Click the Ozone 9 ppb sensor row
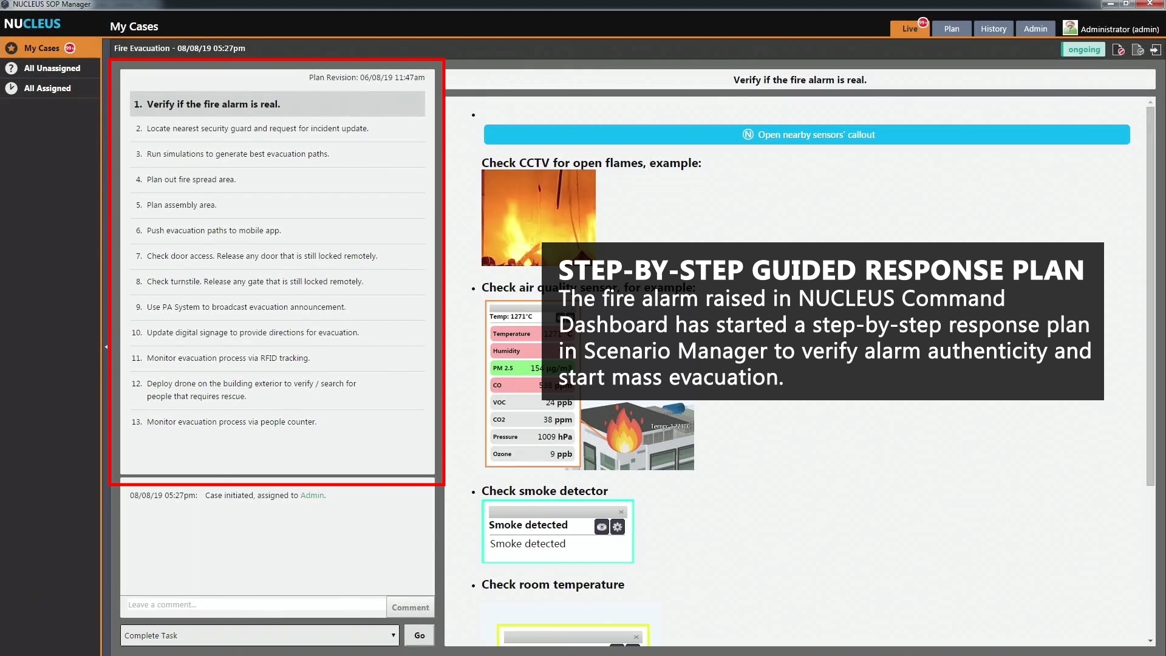The width and height of the screenshot is (1166, 656). [x=532, y=454]
